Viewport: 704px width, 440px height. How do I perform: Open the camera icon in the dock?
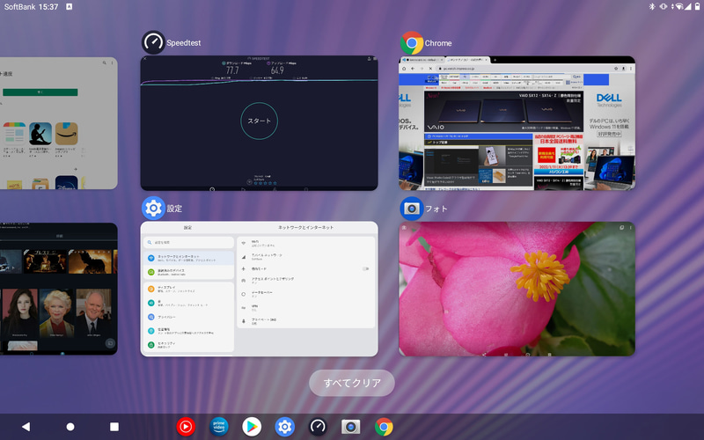[351, 427]
